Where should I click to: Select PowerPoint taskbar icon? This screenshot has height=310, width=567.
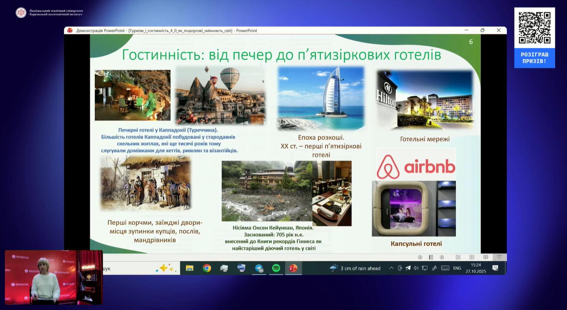coord(293,268)
